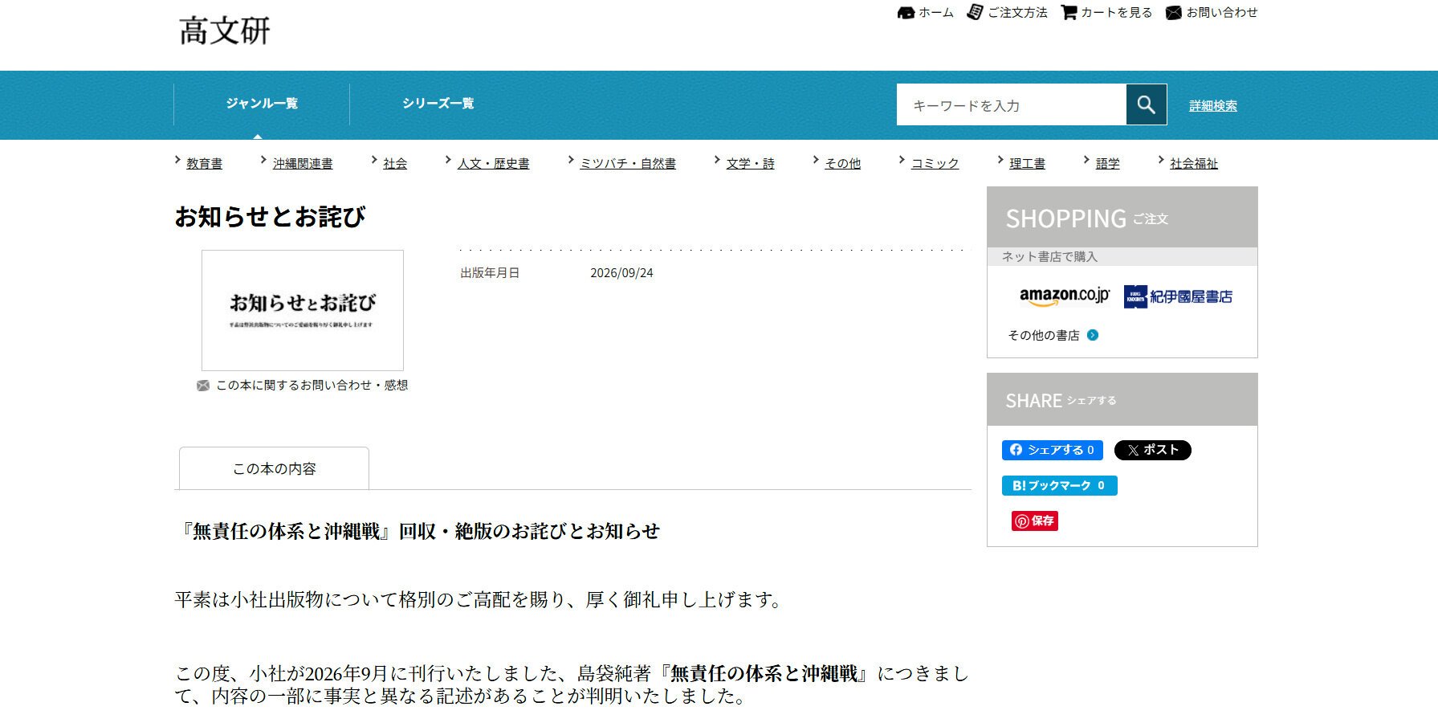Click 回収・絶版のお詫びとお知らせ headline
Viewport: 1438px width, 727px height.
click(x=529, y=531)
